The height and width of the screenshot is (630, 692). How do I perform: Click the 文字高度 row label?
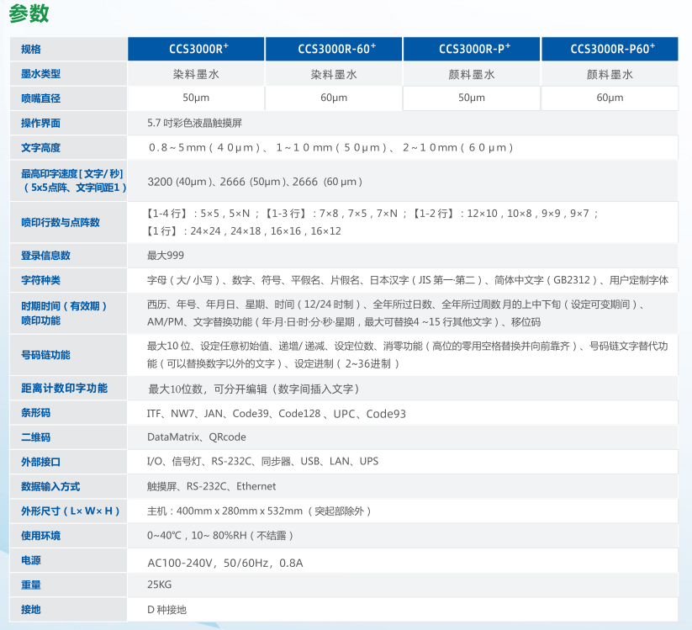[x=41, y=147]
